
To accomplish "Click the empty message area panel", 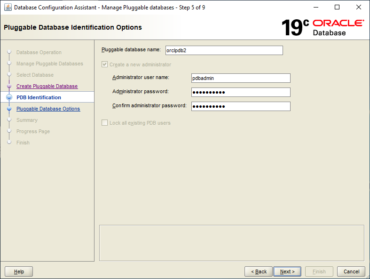I will 232,243.
